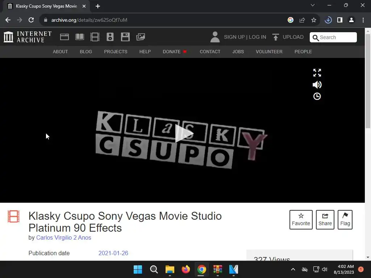
Task: Close the Klasky Csupo tab
Action: 84,6
